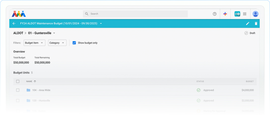Toggle the select-all header checkbox

click(18, 81)
